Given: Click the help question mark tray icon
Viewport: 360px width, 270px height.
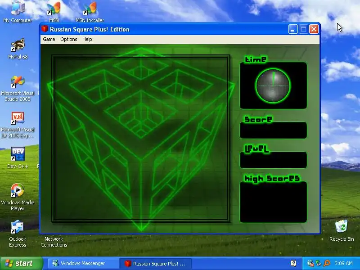Looking at the screenshot, I should 293,263.
